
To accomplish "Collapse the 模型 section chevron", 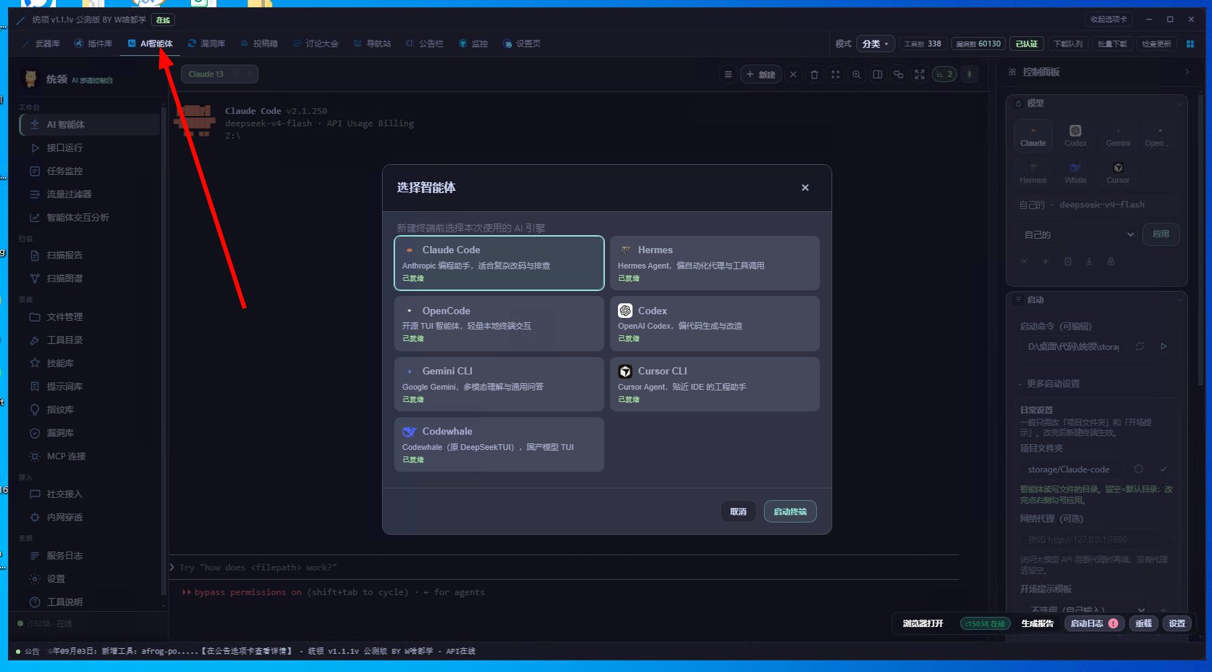I will click(x=1179, y=104).
